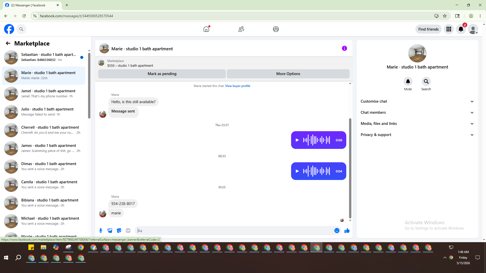Open the Groups icon in top navigation
The height and width of the screenshot is (273, 486).
pyautogui.click(x=276, y=29)
